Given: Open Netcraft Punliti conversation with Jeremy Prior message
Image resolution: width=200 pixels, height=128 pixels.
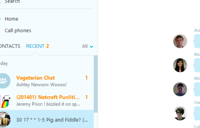Looking at the screenshot, I should (47, 100).
